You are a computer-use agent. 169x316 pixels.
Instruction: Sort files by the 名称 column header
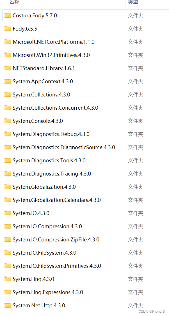point(14,2)
